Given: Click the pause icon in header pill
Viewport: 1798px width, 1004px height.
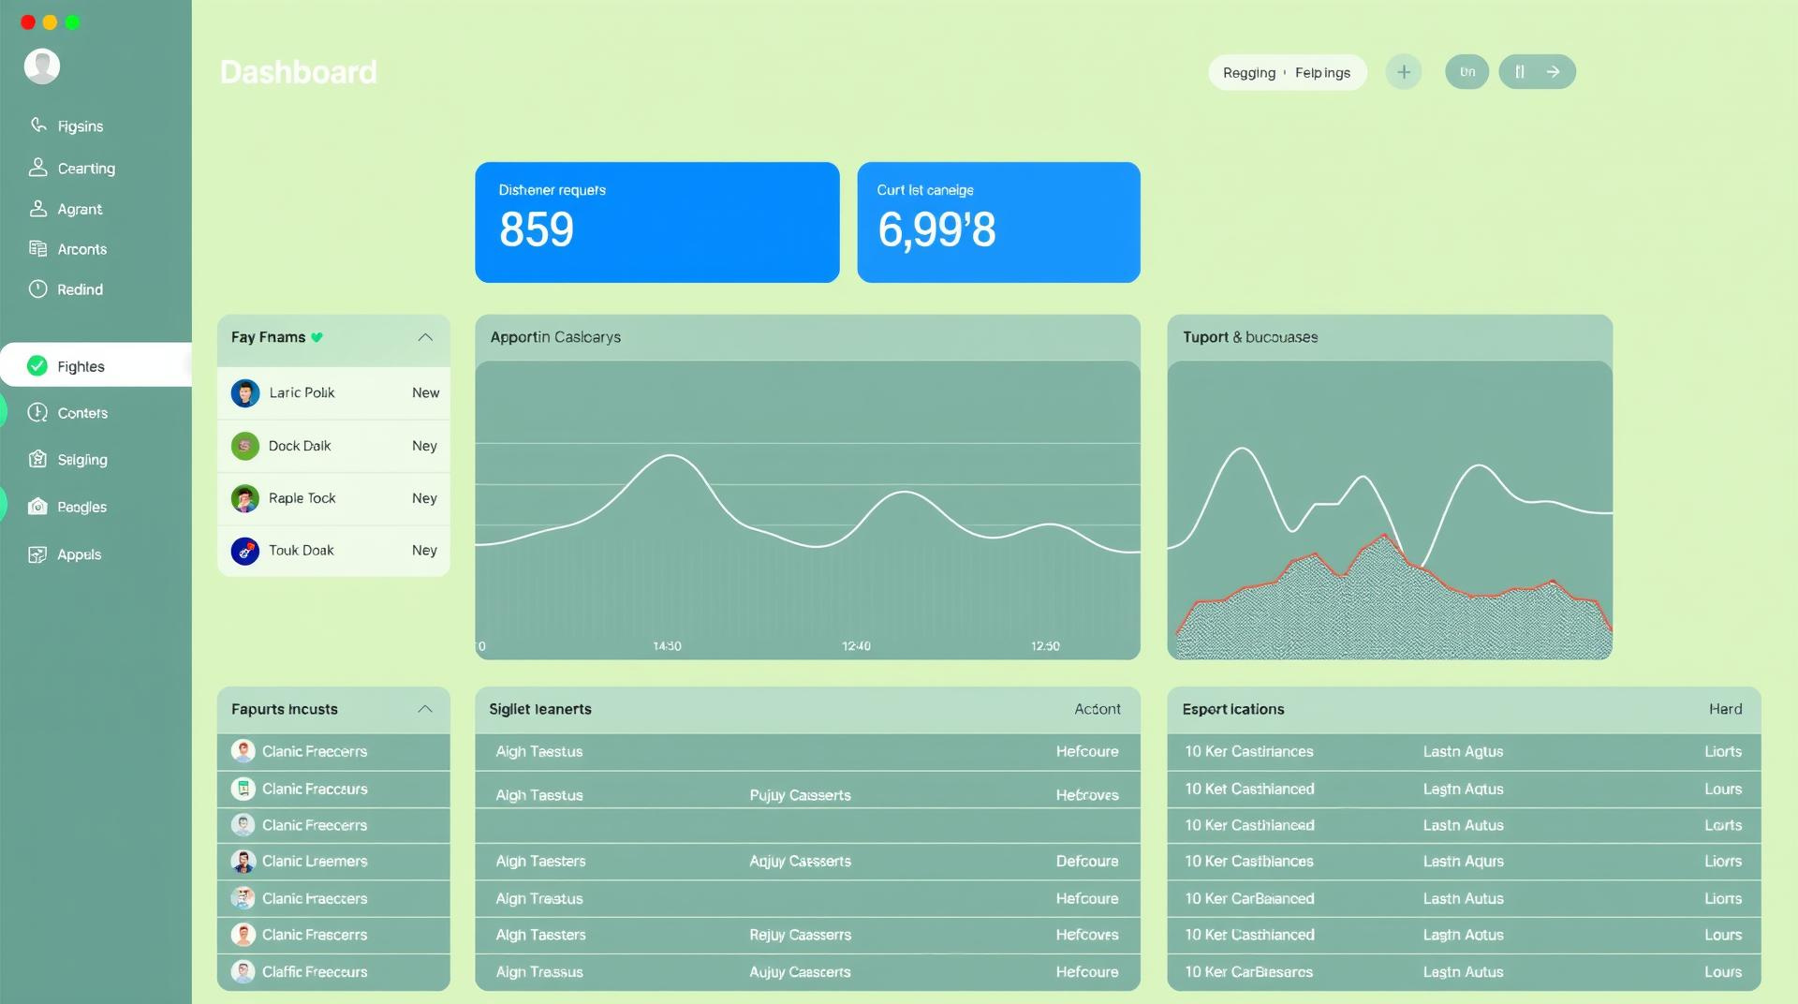Looking at the screenshot, I should [1520, 72].
